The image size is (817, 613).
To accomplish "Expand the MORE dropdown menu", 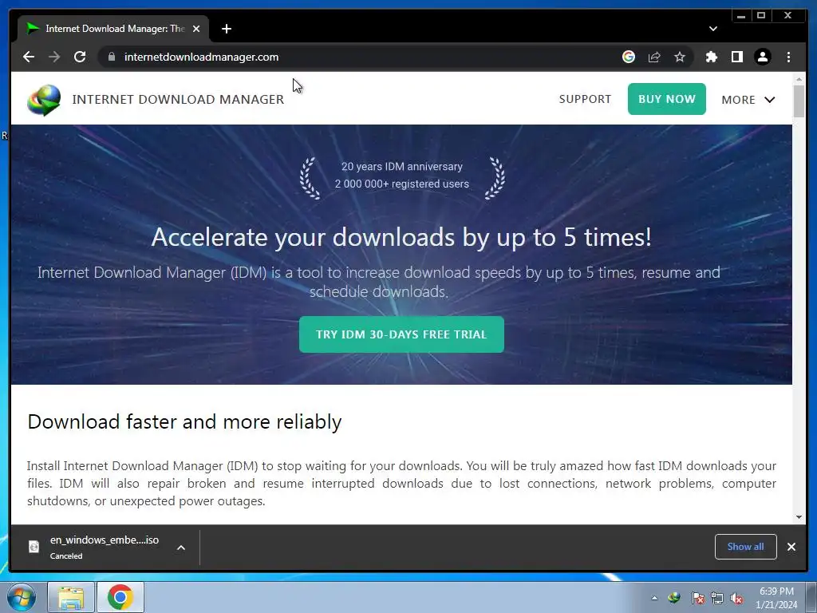I will (748, 100).
